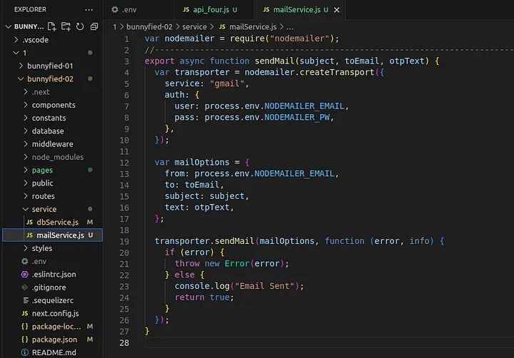The width and height of the screenshot is (514, 358).
Task: Click info icon beside README.md
Action: coord(24,352)
